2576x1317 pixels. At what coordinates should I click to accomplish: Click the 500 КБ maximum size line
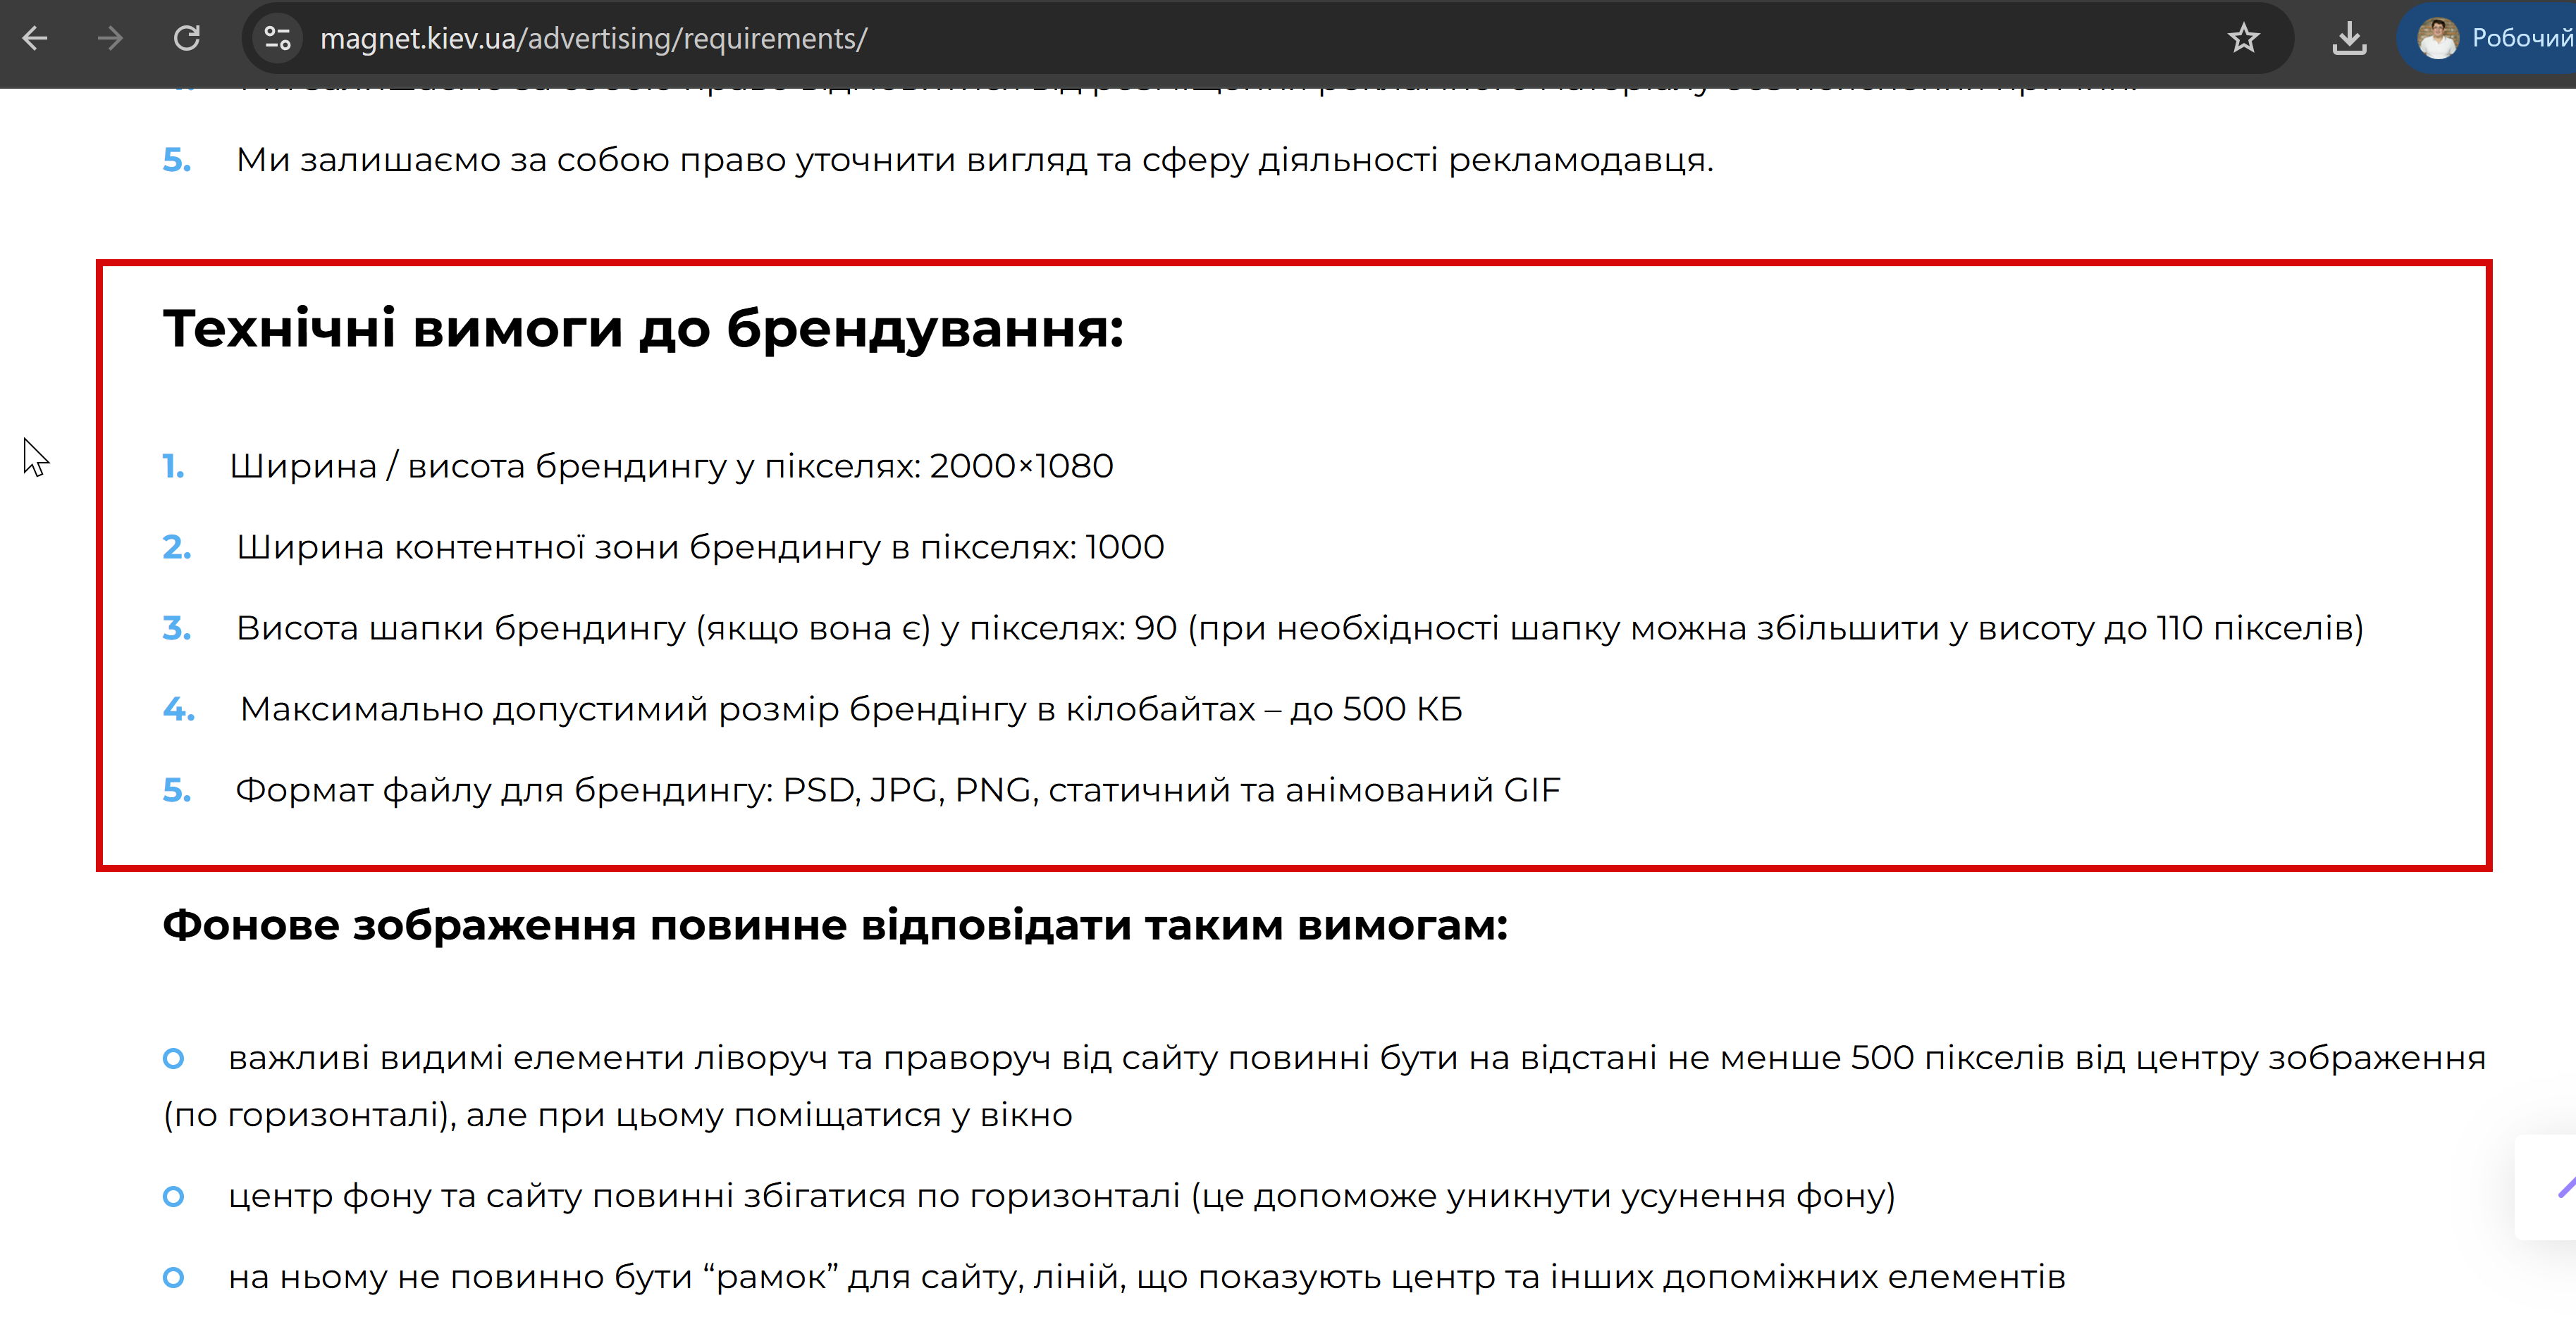(850, 709)
